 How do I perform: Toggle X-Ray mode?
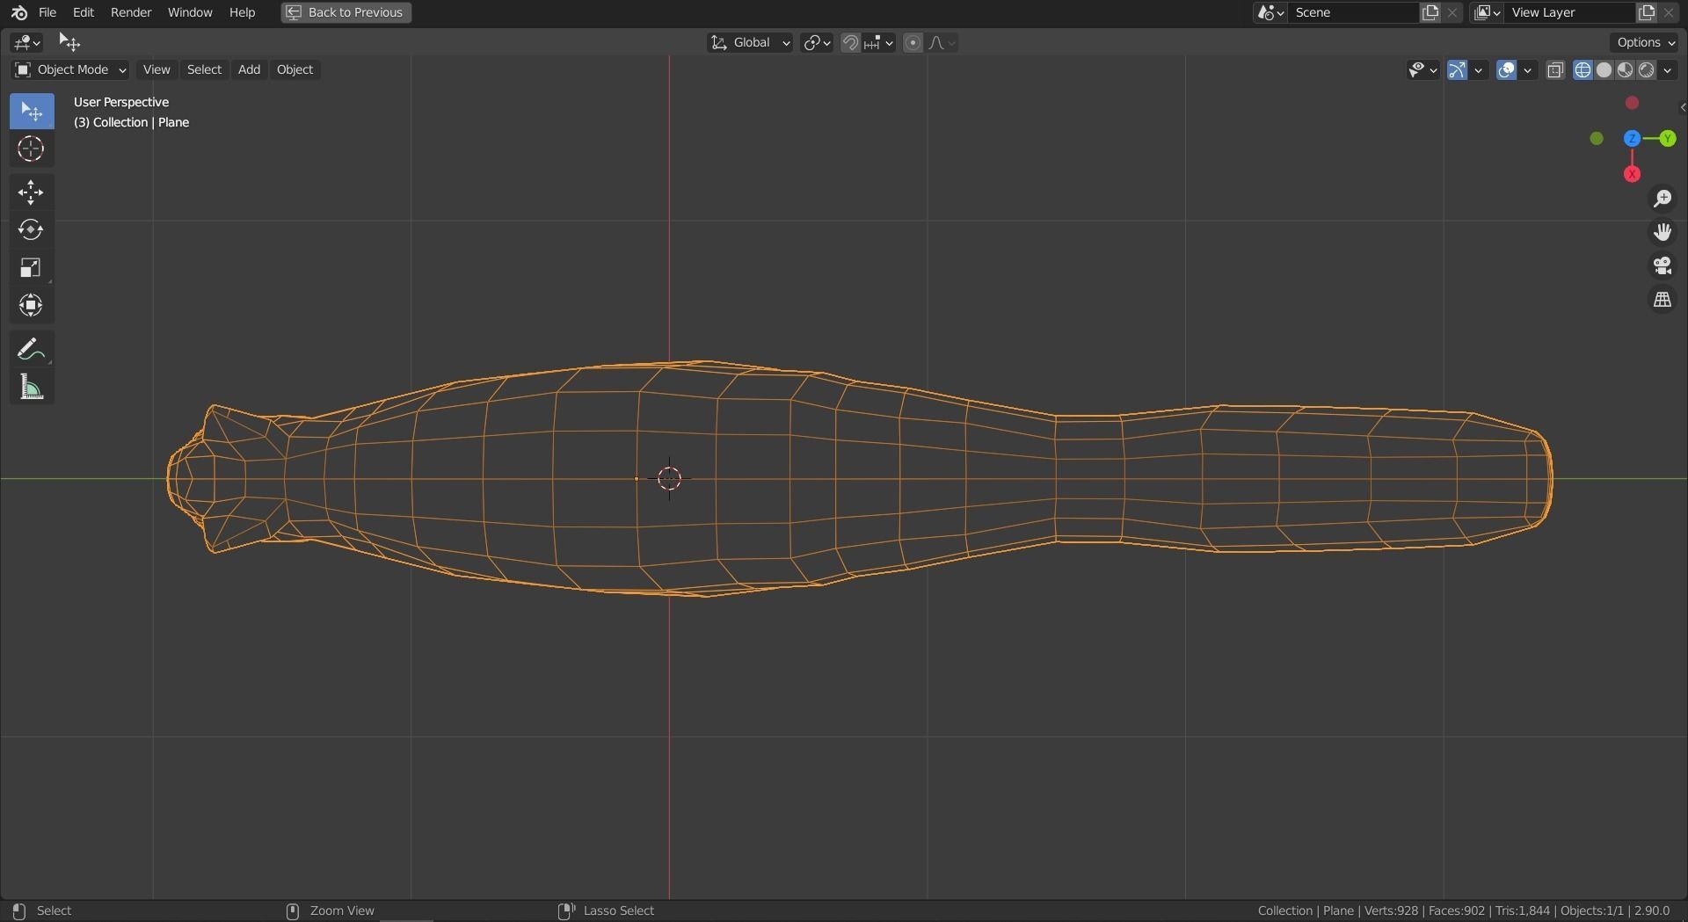click(1555, 70)
